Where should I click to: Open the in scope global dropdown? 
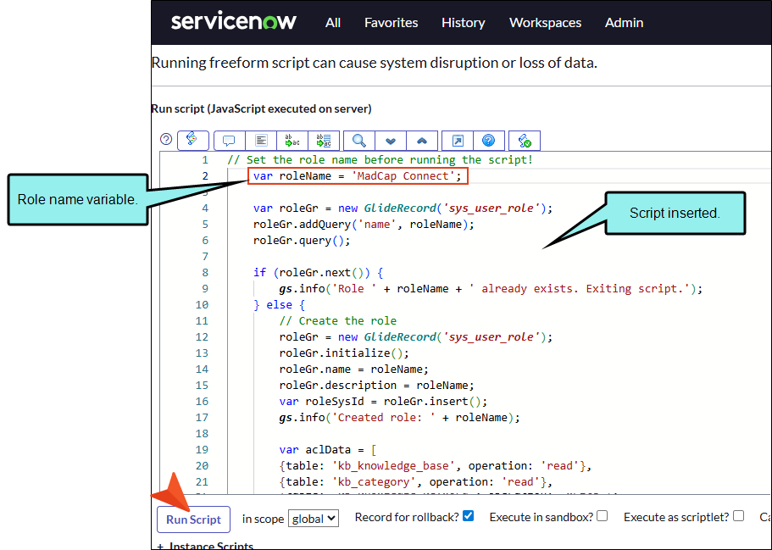pyautogui.click(x=314, y=519)
